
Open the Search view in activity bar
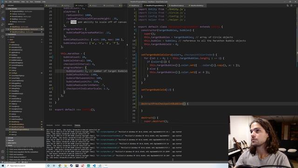click(x=3, y=12)
